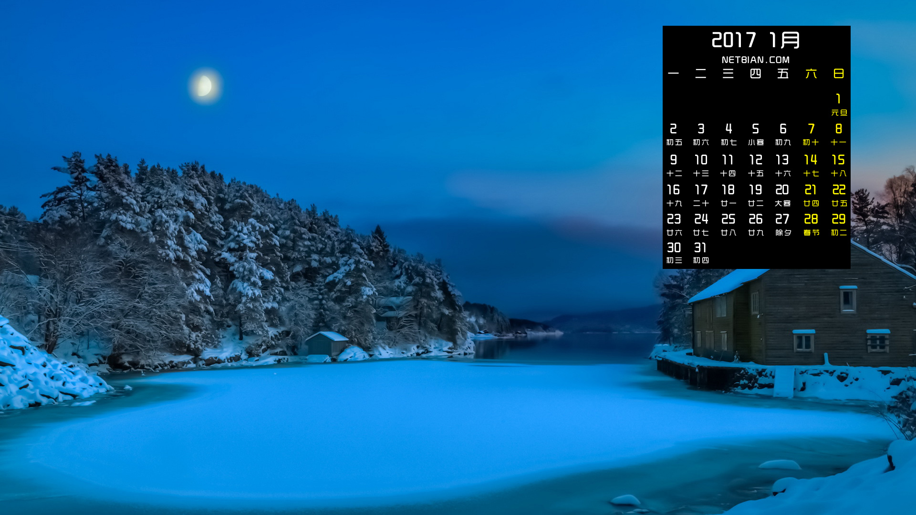This screenshot has width=916, height=515.
Task: Select January 14 in yellow
Action: click(811, 165)
